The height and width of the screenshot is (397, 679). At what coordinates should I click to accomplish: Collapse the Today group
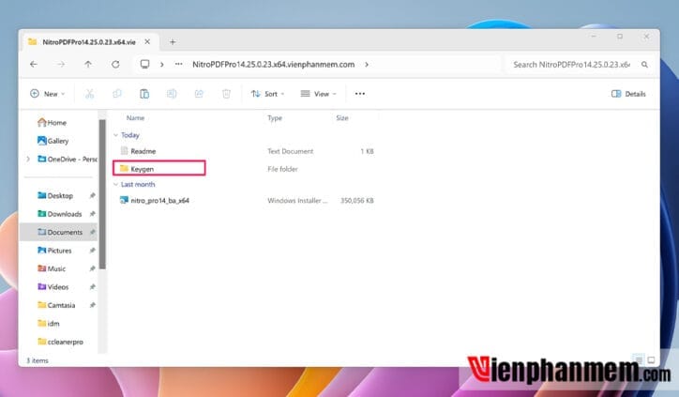pyautogui.click(x=115, y=135)
